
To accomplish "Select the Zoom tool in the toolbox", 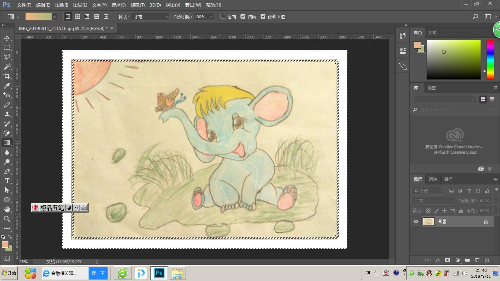I will click(7, 219).
